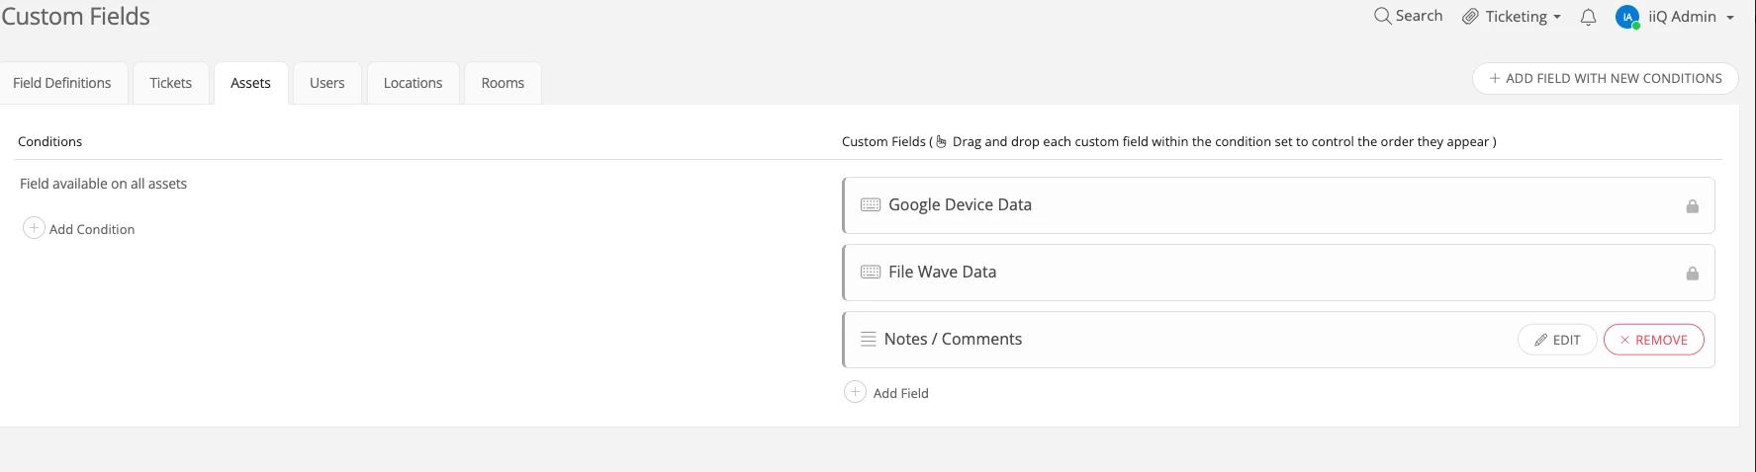Click the File Wave Data keyboard icon

click(x=871, y=272)
